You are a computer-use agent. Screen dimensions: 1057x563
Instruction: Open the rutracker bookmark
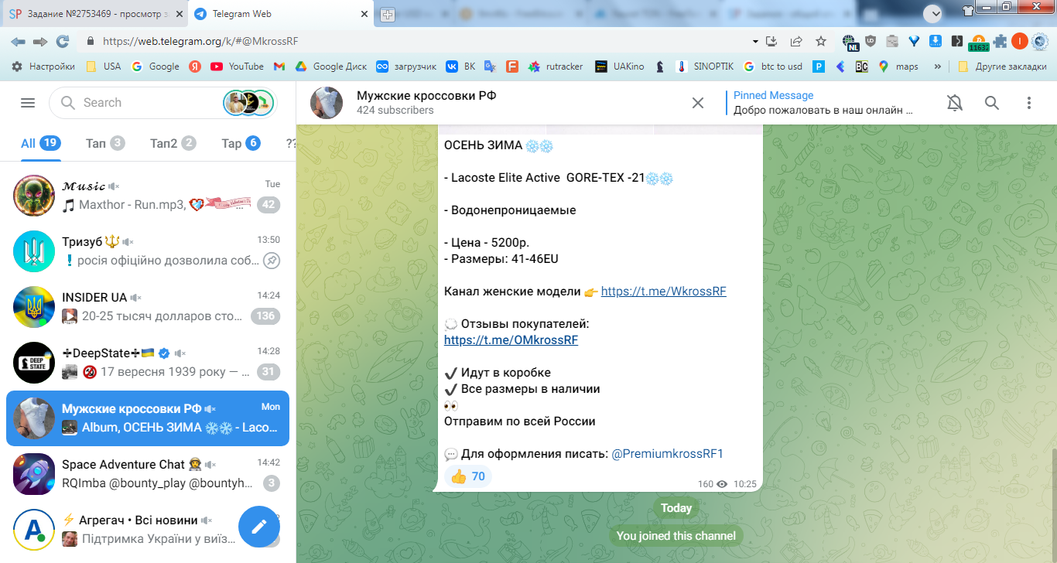tap(555, 67)
